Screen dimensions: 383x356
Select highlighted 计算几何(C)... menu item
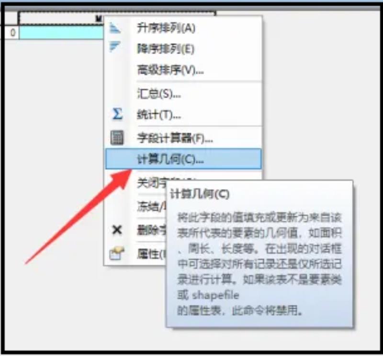pyautogui.click(x=183, y=159)
